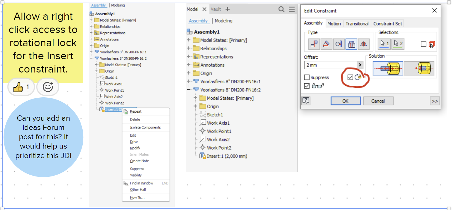The height and width of the screenshot is (210, 452).
Task: Click the Help question mark icon
Action: point(306,101)
